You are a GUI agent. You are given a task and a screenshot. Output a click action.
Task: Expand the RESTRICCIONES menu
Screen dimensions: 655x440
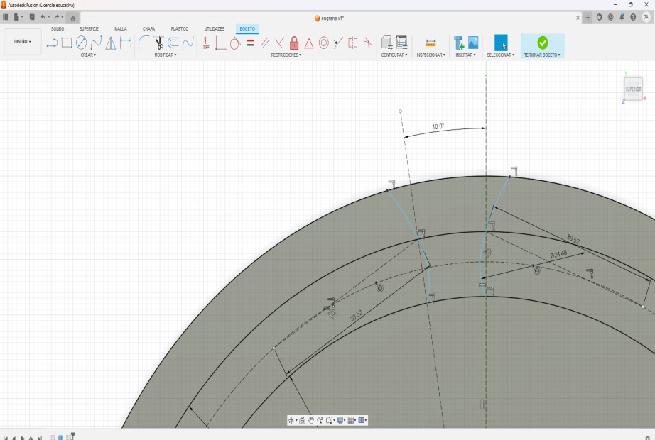(286, 55)
